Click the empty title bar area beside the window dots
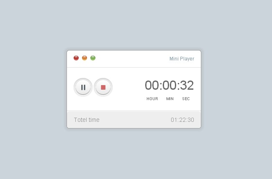Image resolution: width=272 pixels, height=179 pixels. point(132,59)
